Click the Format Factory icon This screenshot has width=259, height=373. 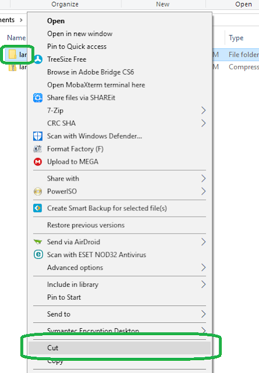click(x=38, y=149)
